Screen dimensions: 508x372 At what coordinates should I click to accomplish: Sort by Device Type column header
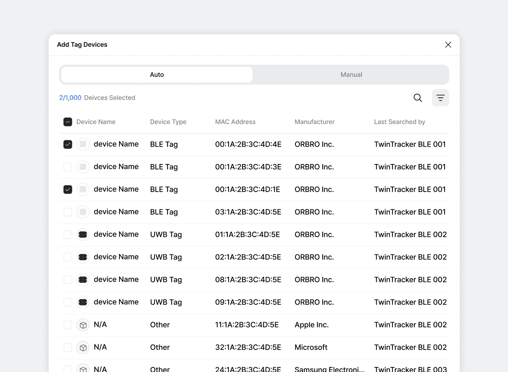click(168, 122)
